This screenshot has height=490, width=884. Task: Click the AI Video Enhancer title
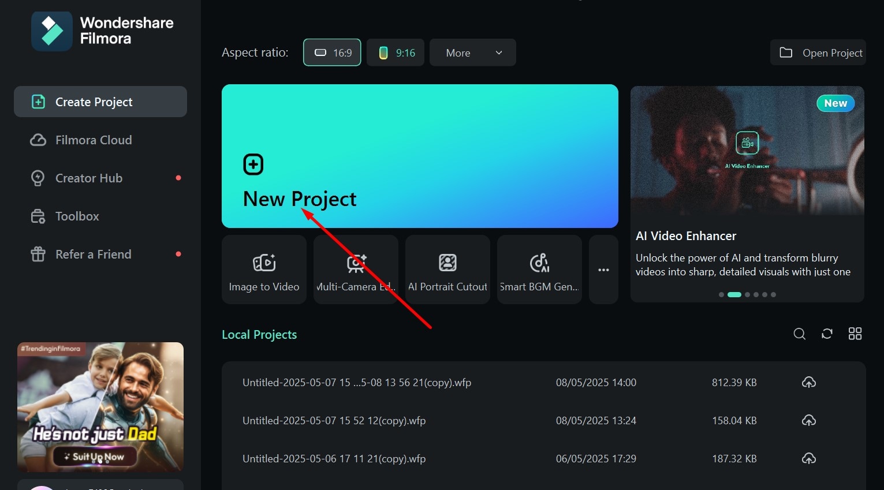[686, 235]
